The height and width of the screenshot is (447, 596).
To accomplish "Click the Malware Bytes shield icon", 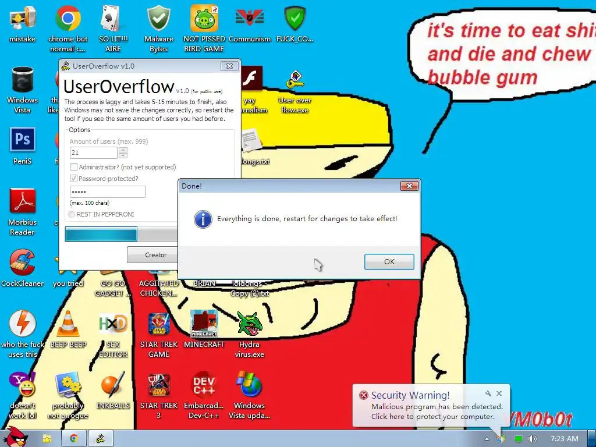I will [158, 19].
